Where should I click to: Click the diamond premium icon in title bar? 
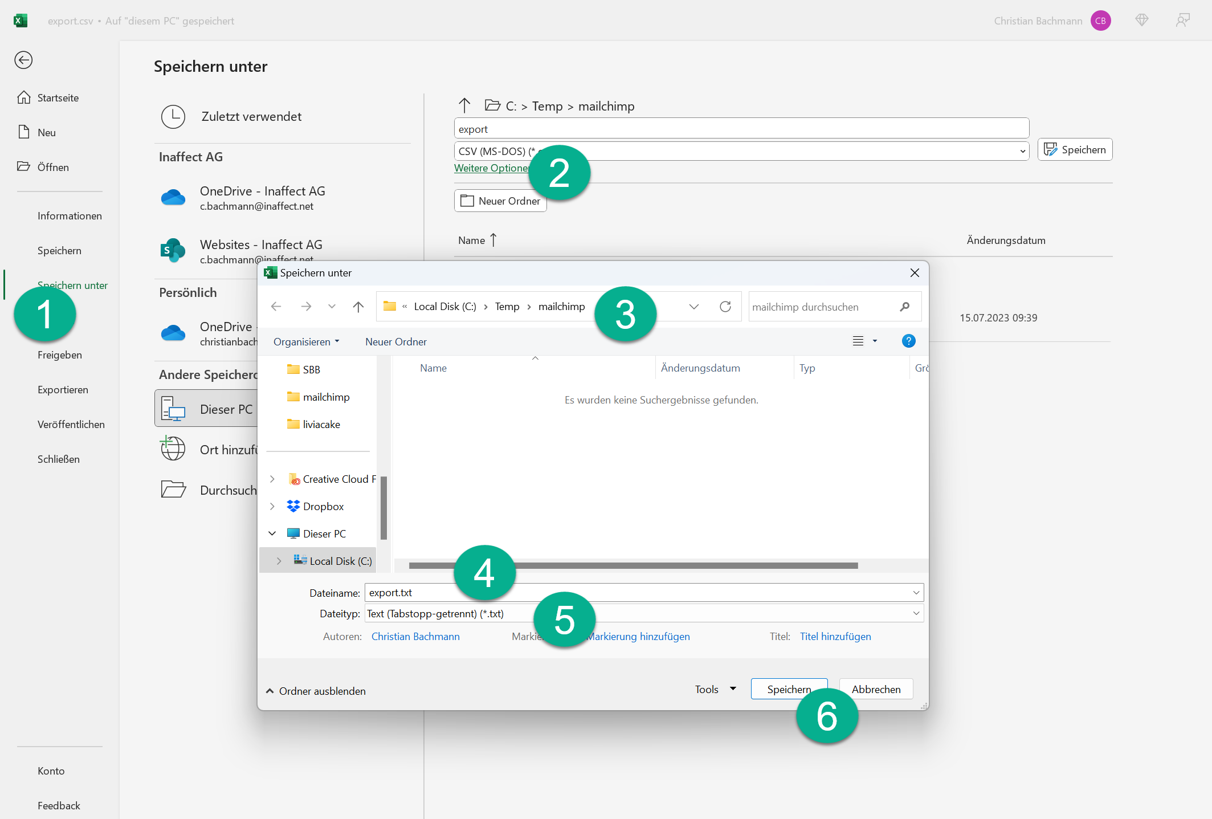(1141, 21)
